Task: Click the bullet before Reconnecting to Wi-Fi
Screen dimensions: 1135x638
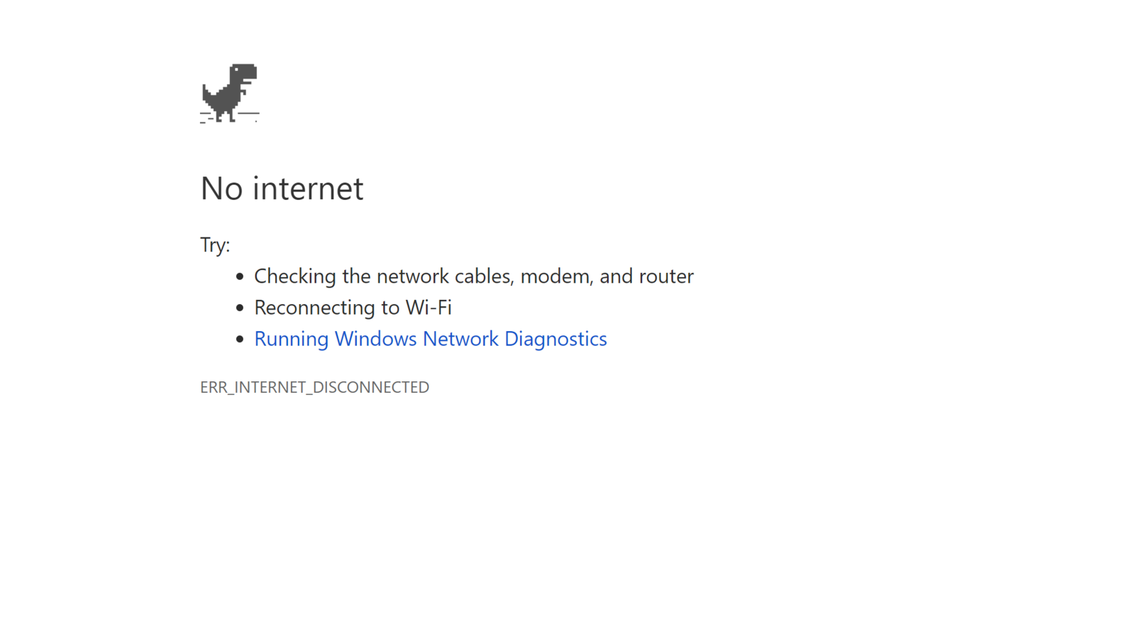Action: (x=240, y=308)
